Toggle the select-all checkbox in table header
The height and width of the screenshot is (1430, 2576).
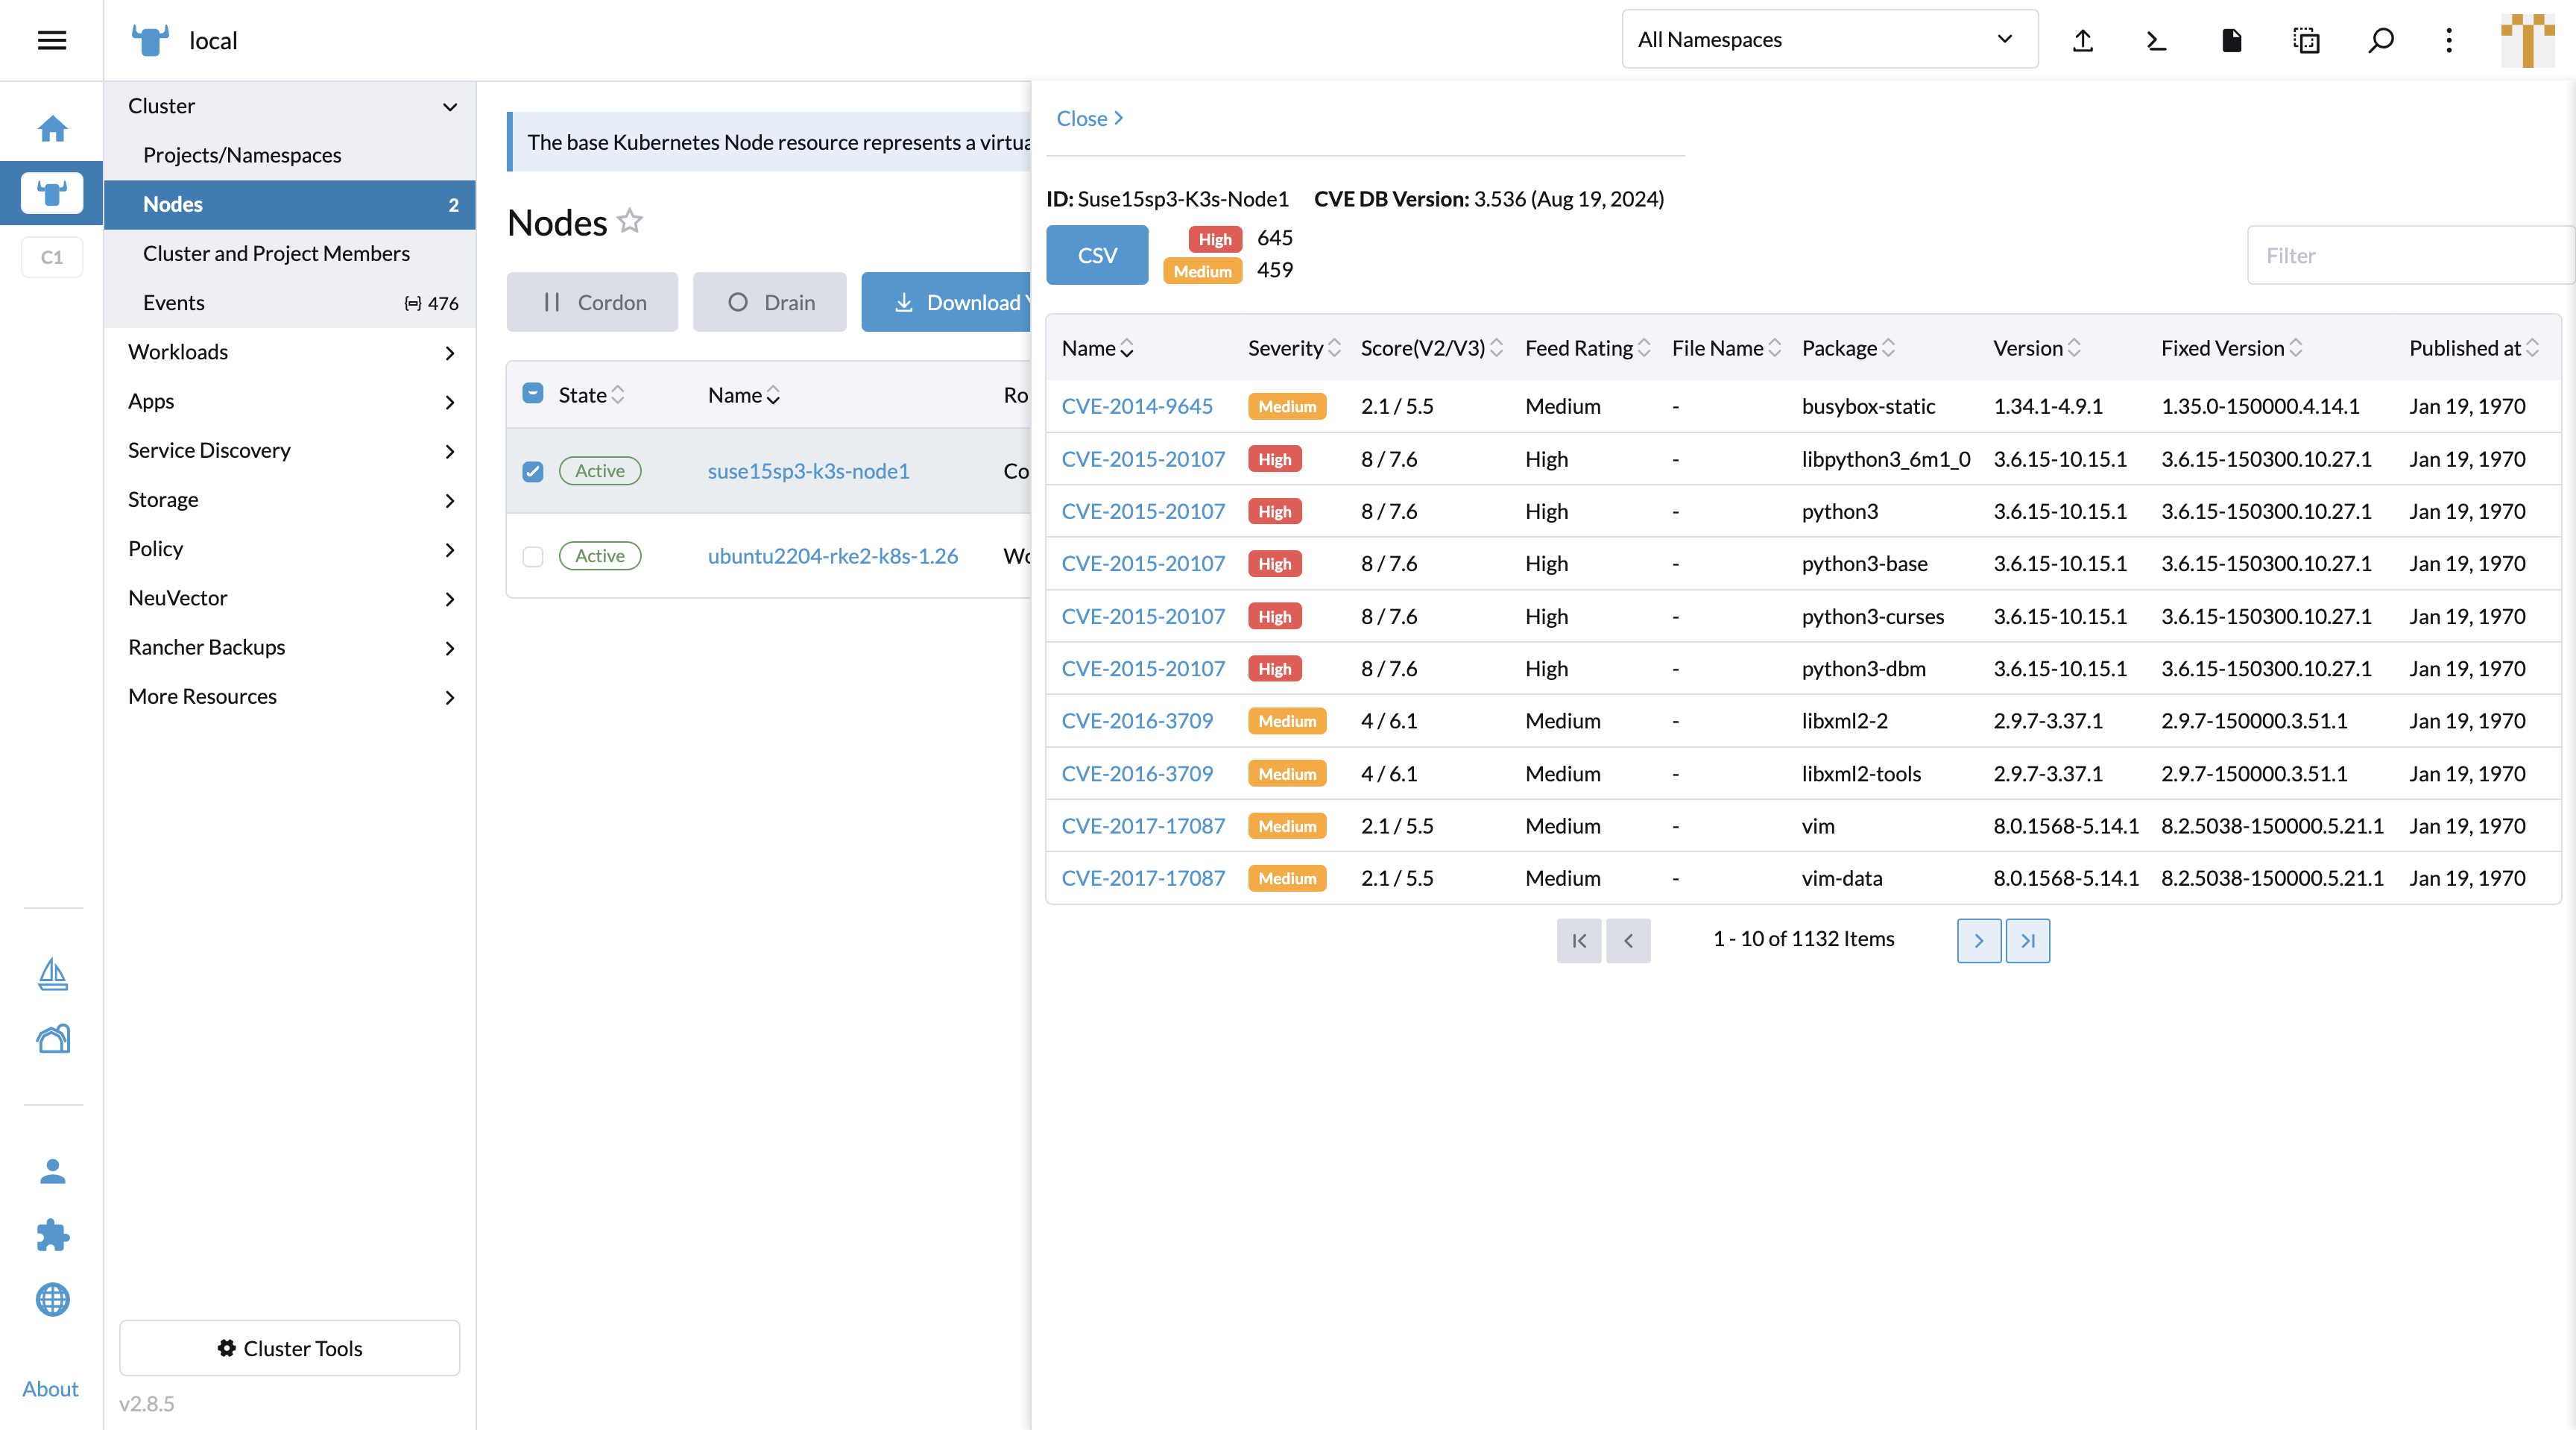point(533,394)
